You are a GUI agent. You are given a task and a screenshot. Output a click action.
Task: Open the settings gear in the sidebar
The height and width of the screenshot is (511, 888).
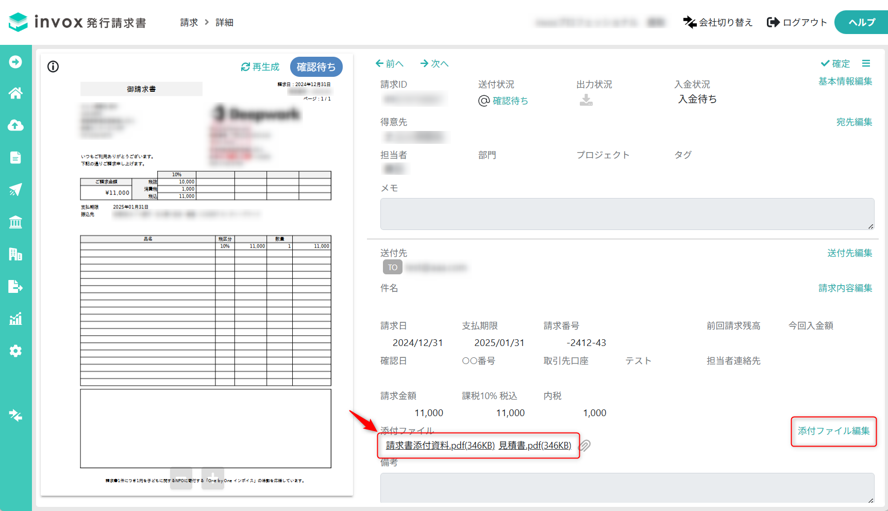point(15,351)
